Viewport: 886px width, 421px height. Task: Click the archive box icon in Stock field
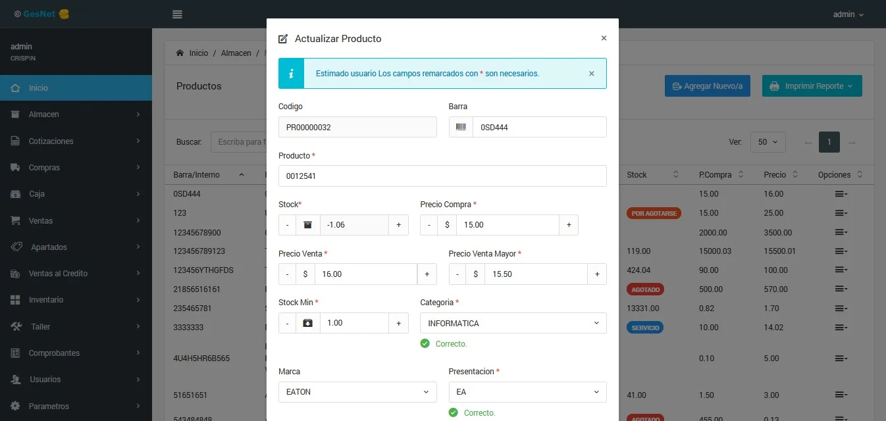point(307,225)
